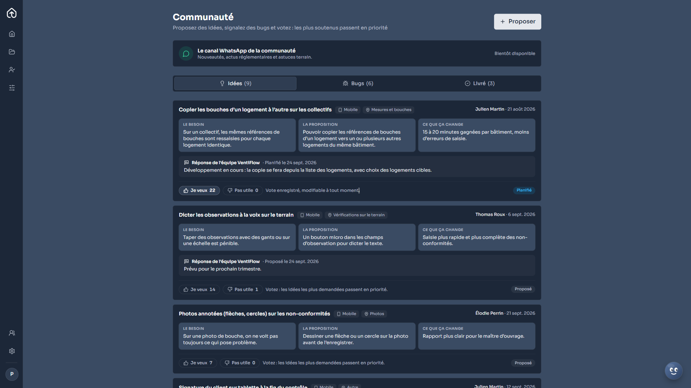Click Mobile tag on Copier les bouches idea
Image resolution: width=691 pixels, height=388 pixels.
click(348, 110)
